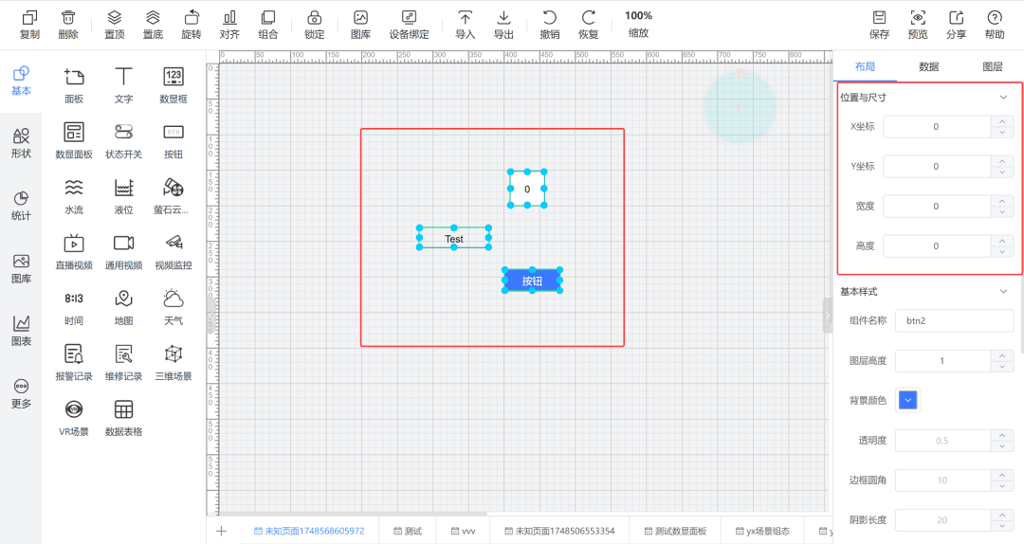Viewport: 1024px width, 544px height.
Task: Select the 数显面板 component
Action: click(x=74, y=141)
